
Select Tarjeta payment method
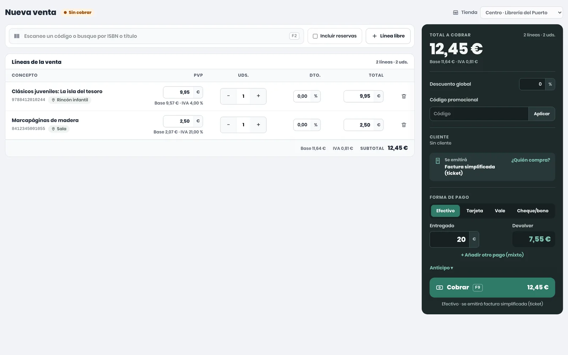pyautogui.click(x=475, y=211)
